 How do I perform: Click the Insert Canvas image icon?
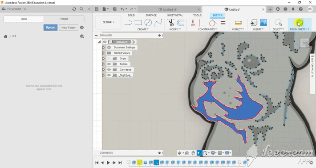point(263,23)
